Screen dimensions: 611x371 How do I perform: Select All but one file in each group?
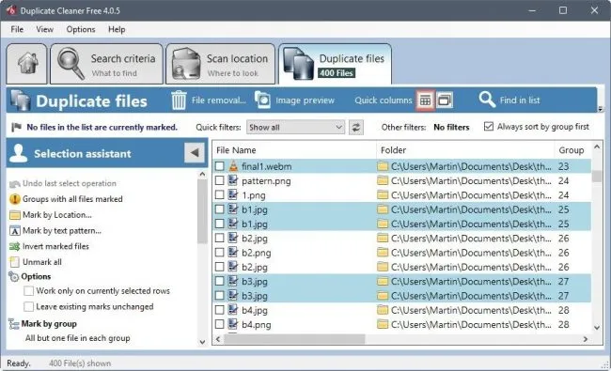click(x=77, y=338)
